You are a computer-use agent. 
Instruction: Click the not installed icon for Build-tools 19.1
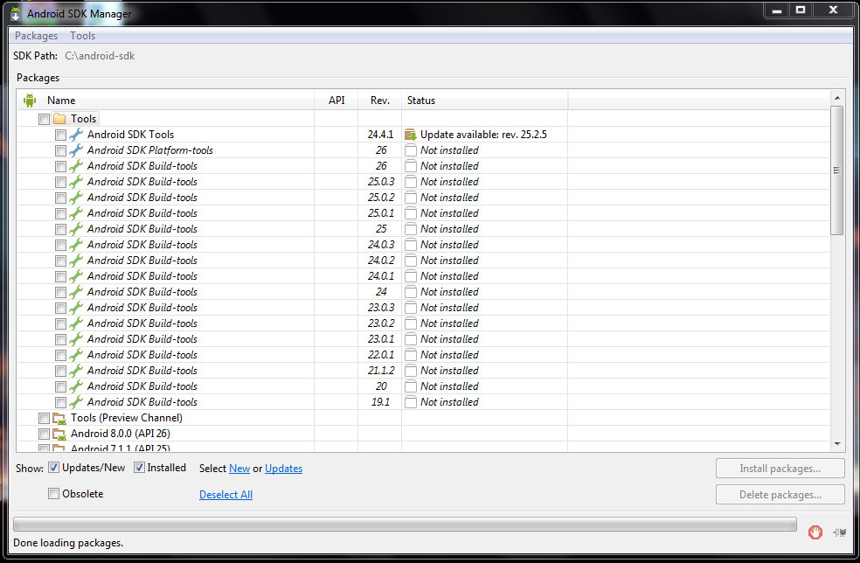coord(410,402)
